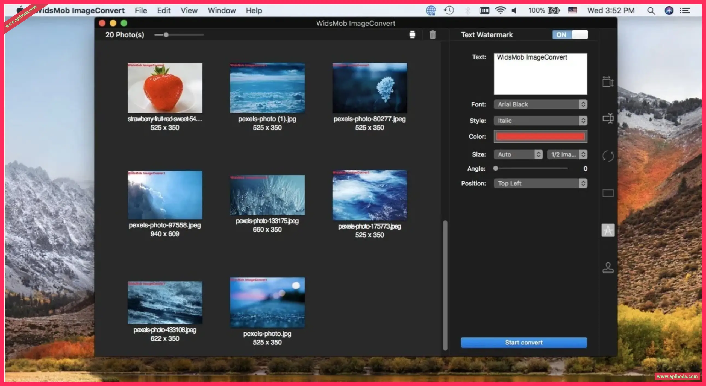Click the keyboard viewer menu bar icon

tap(484, 10)
